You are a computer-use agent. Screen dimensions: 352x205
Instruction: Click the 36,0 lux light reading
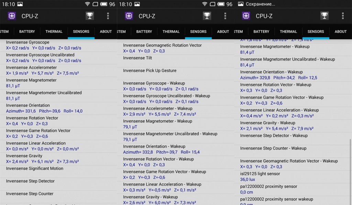tap(247, 180)
